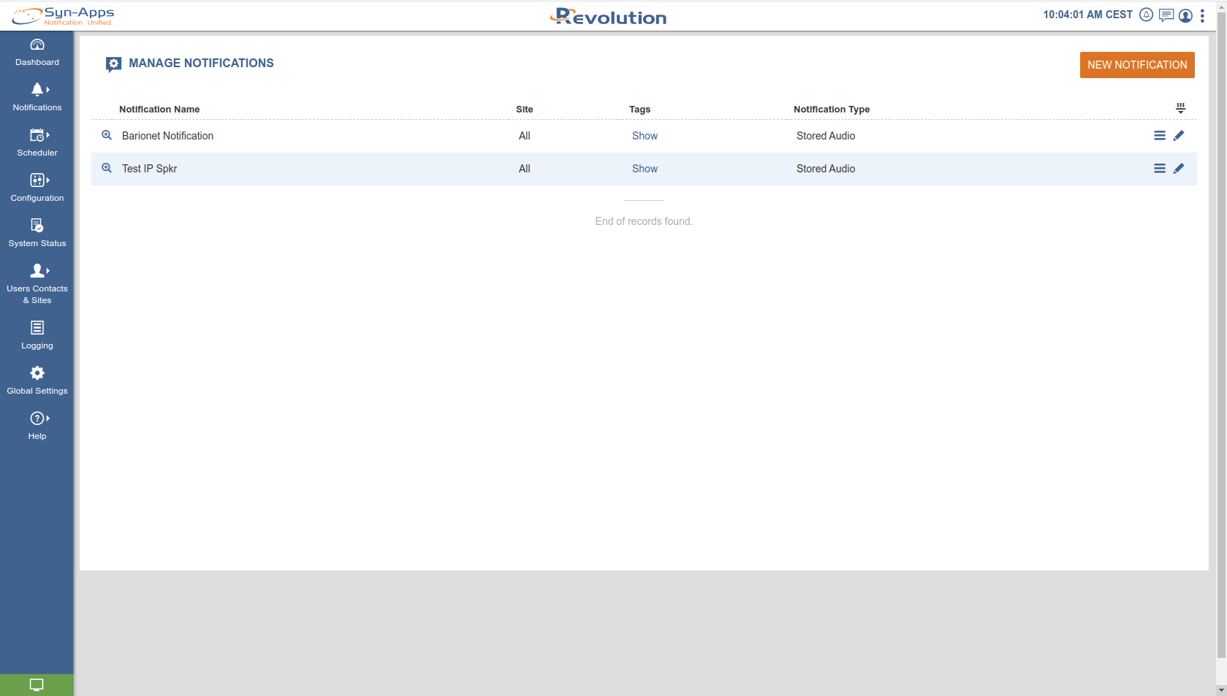Click the NEW NOTIFICATION button
The image size is (1227, 696).
[x=1137, y=65]
